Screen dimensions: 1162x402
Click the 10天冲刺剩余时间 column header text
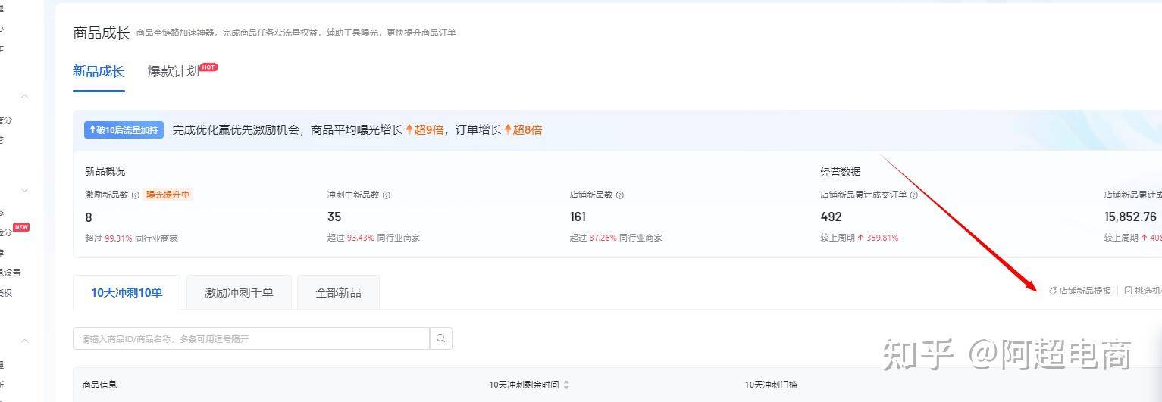pyautogui.click(x=524, y=385)
